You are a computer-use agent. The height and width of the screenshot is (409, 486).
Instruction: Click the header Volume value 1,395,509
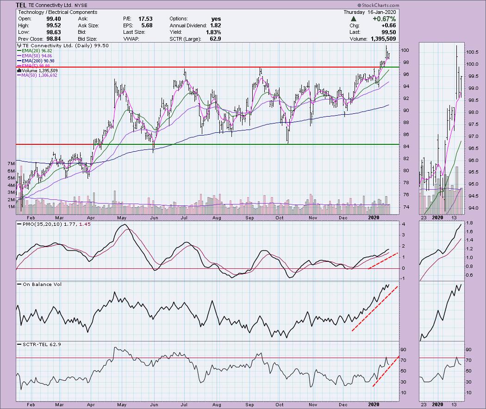(x=383, y=39)
